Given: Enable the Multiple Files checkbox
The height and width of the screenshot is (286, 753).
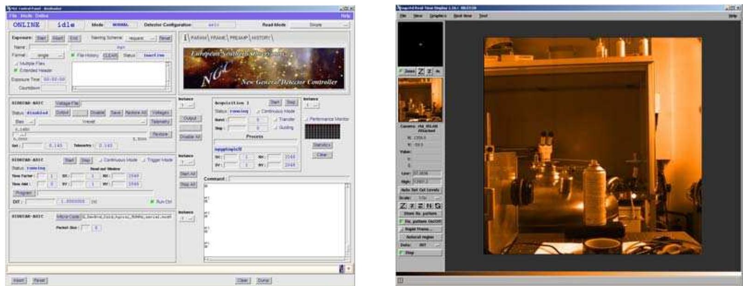Looking at the screenshot, I should [16, 63].
